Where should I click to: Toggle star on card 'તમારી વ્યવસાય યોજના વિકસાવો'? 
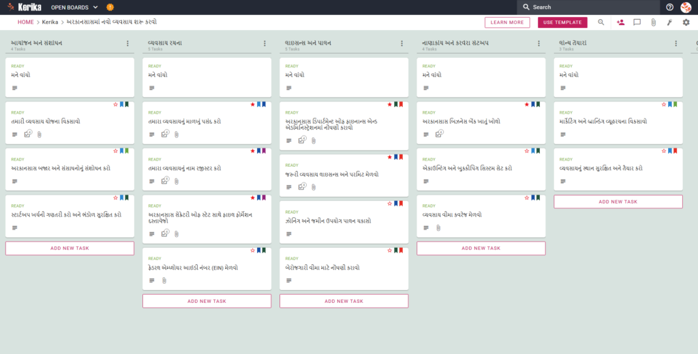115,105
